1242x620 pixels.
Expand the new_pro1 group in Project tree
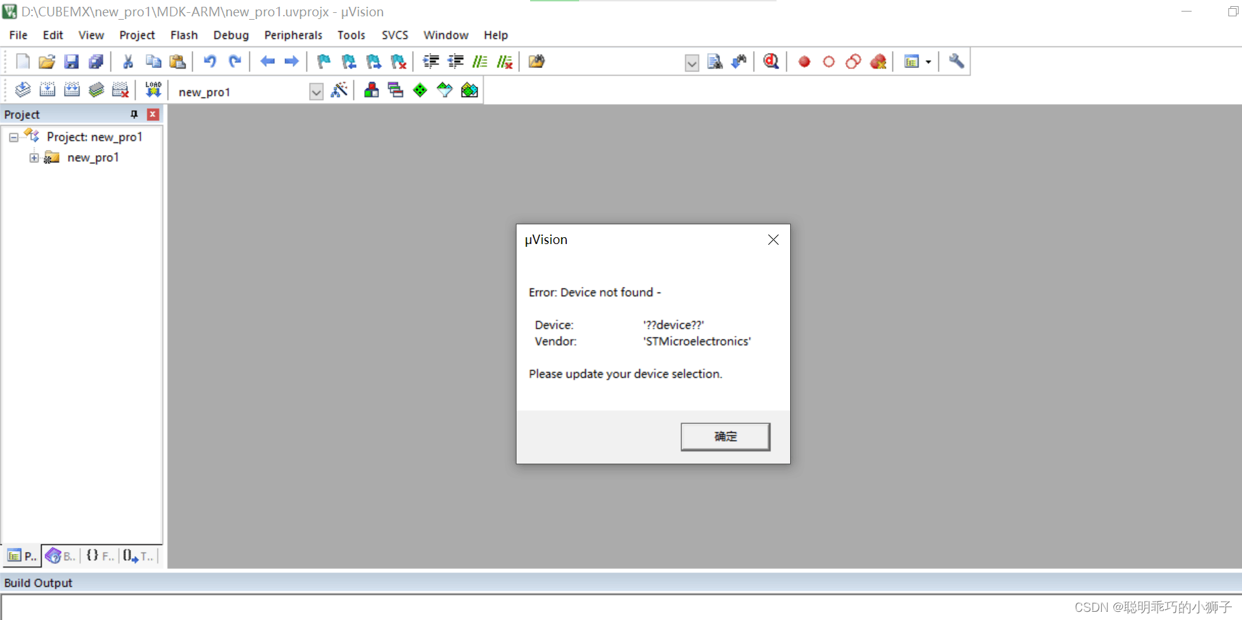tap(34, 157)
